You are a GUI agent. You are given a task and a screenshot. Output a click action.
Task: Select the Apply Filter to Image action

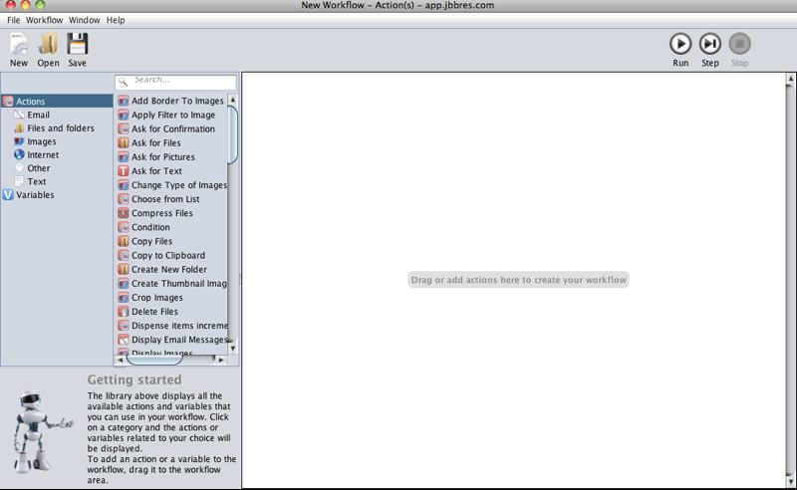(171, 115)
